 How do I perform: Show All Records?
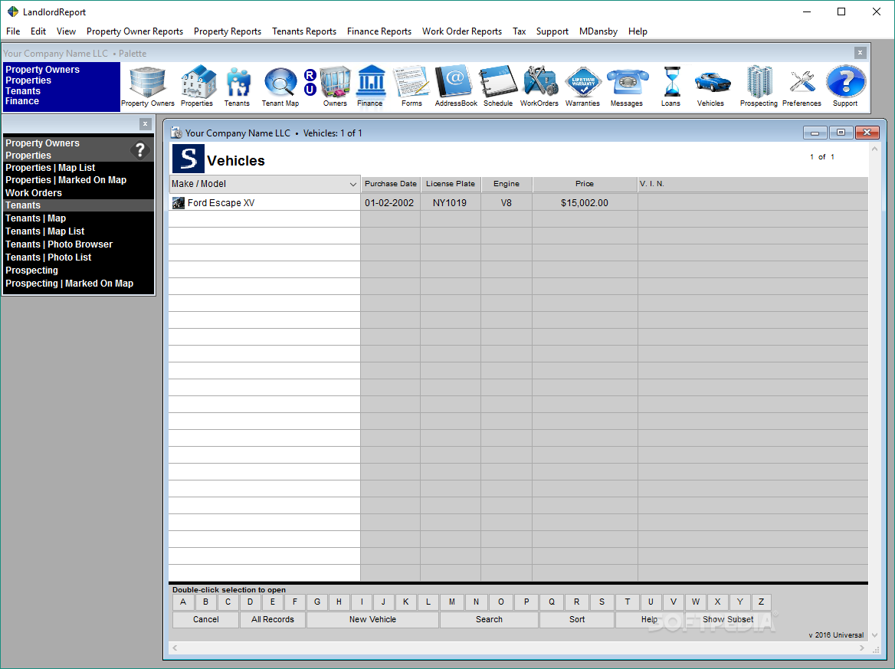point(273,619)
